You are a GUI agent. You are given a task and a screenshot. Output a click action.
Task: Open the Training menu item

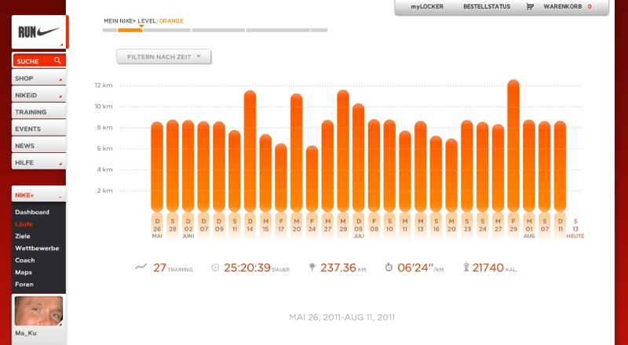click(38, 112)
